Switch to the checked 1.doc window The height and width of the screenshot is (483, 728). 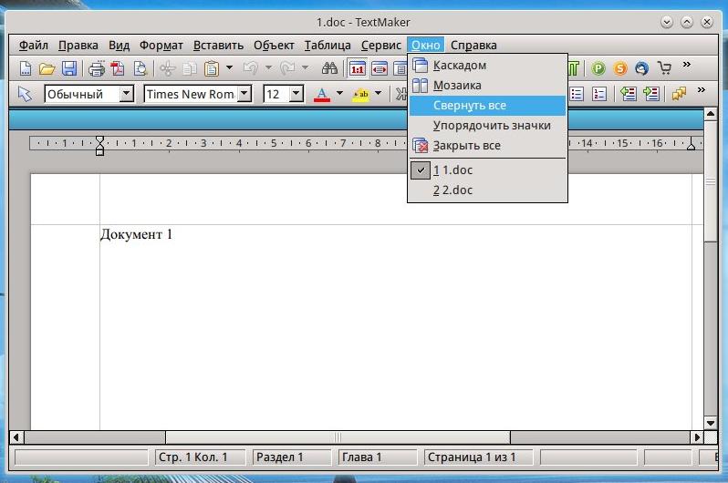[x=487, y=170]
